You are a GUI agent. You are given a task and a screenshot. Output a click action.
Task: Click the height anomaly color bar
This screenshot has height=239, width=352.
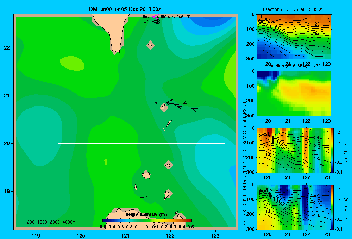click(147, 221)
